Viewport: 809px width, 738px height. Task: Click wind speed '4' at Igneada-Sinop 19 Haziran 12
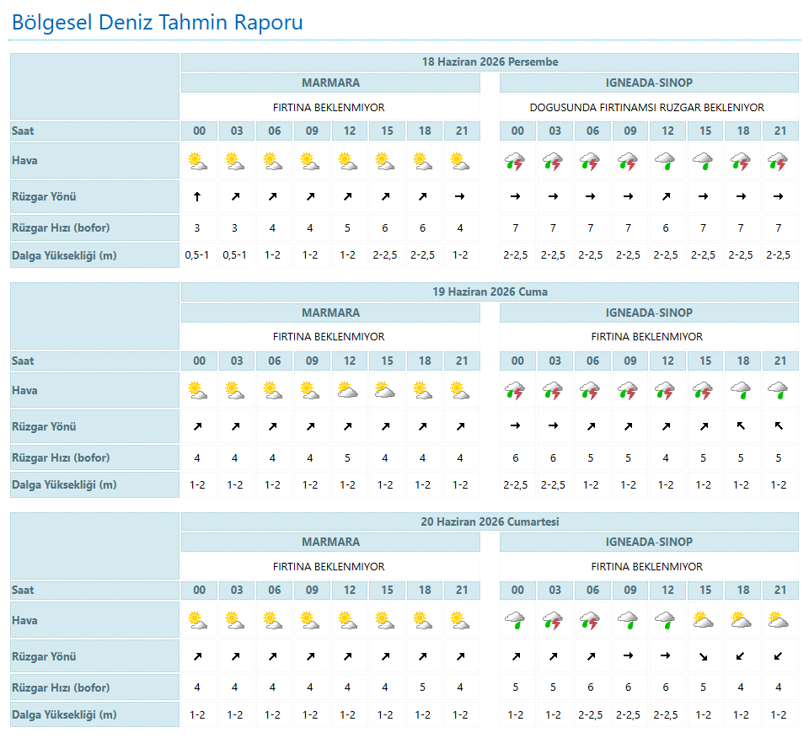[x=666, y=458]
